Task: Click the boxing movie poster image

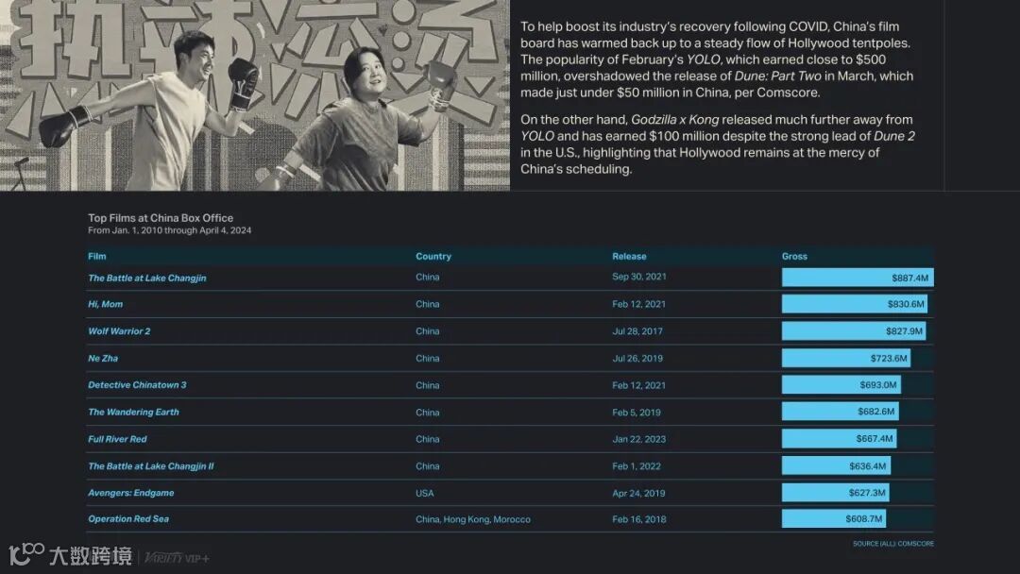Action: pyautogui.click(x=255, y=94)
